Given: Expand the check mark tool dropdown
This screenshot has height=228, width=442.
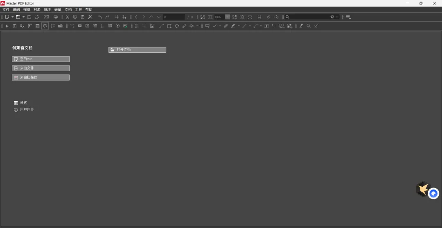Looking at the screenshot, I should click(x=220, y=26).
